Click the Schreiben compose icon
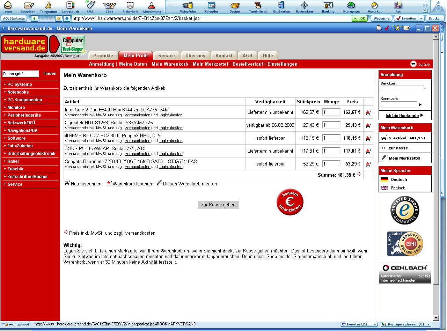Image resolution: width=447 pixels, height=331 pixels. point(28,7)
